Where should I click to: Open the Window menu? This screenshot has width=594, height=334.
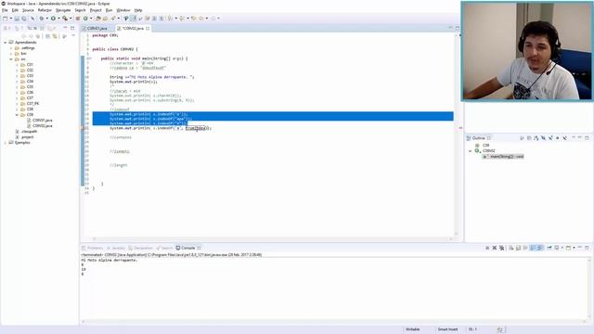pyautogui.click(x=123, y=10)
